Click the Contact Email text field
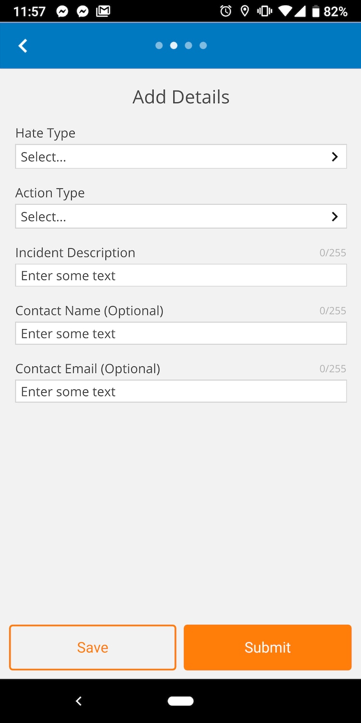The image size is (361, 723). 181,391
